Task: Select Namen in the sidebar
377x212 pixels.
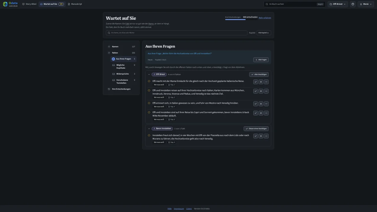Action: pos(121,47)
